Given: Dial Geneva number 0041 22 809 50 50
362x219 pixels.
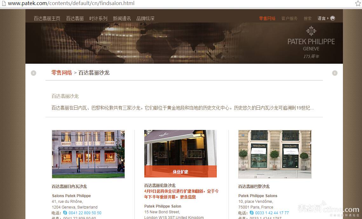Looking at the screenshot, I should [x=85, y=213].
